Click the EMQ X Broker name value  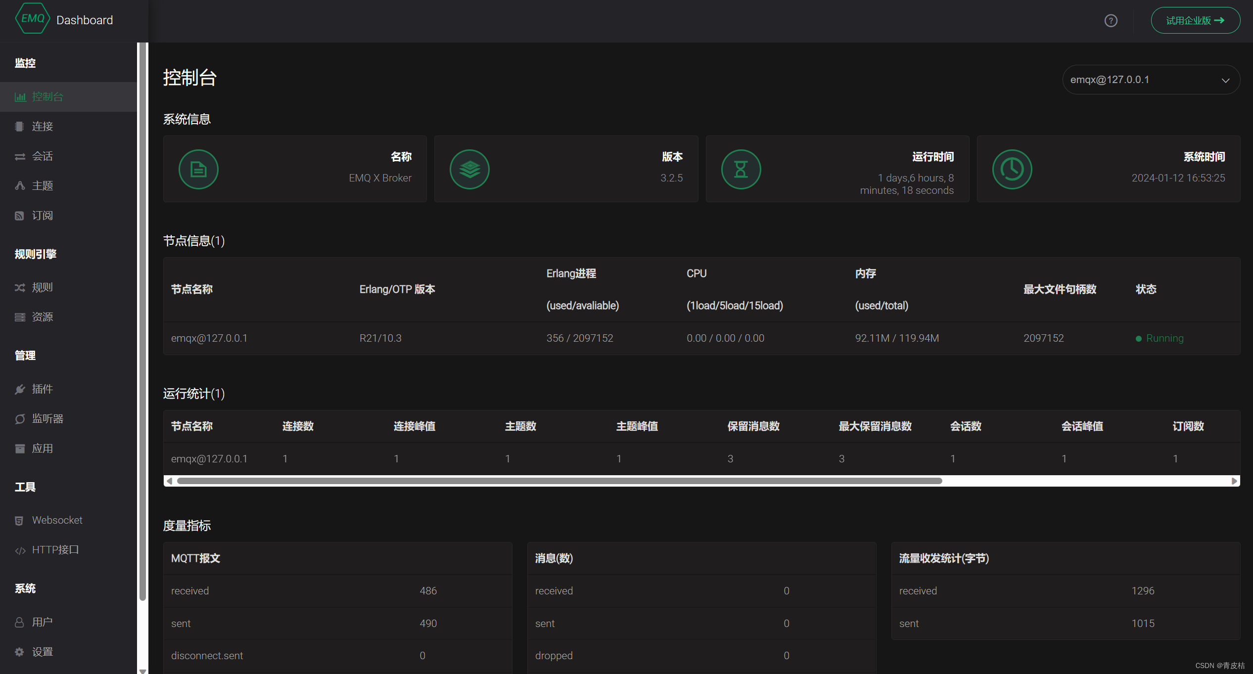click(x=380, y=178)
